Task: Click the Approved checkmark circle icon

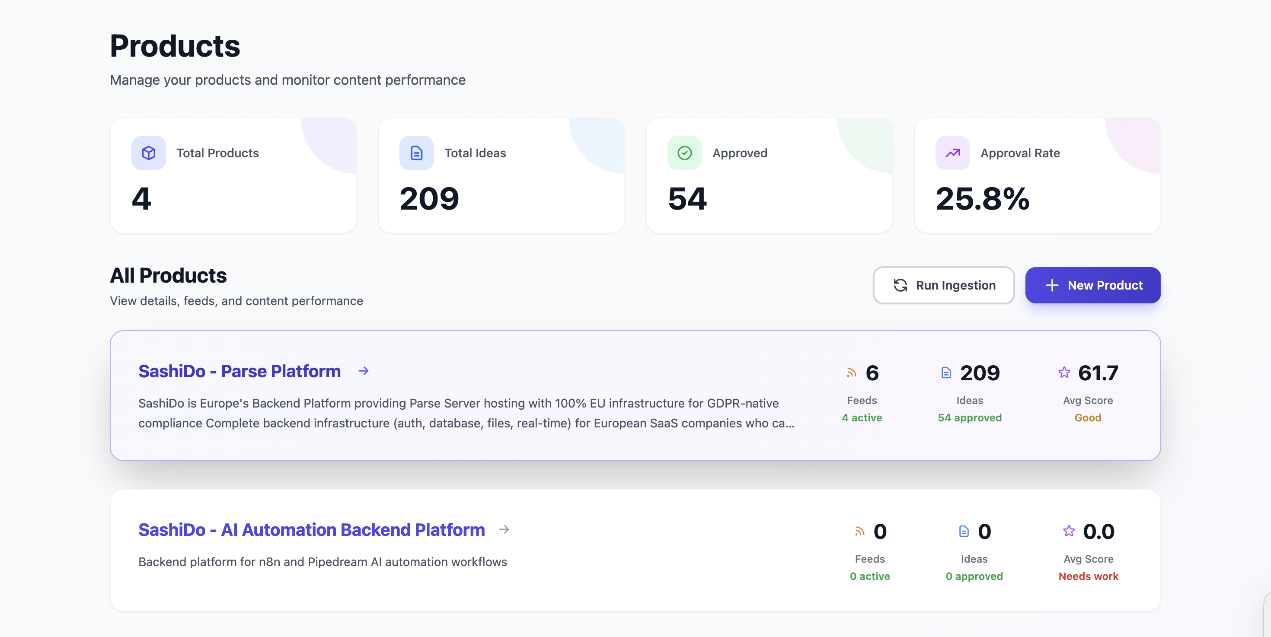Action: pyautogui.click(x=684, y=153)
